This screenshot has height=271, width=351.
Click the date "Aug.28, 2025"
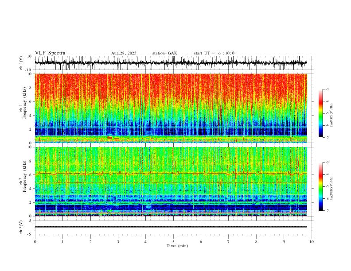click(124, 53)
